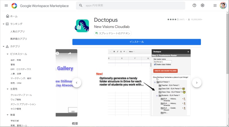Image resolution: width=229 pixels, height=127 pixels.
Task: Collapse the カテゴリ section arrow
Action: pos(3,46)
